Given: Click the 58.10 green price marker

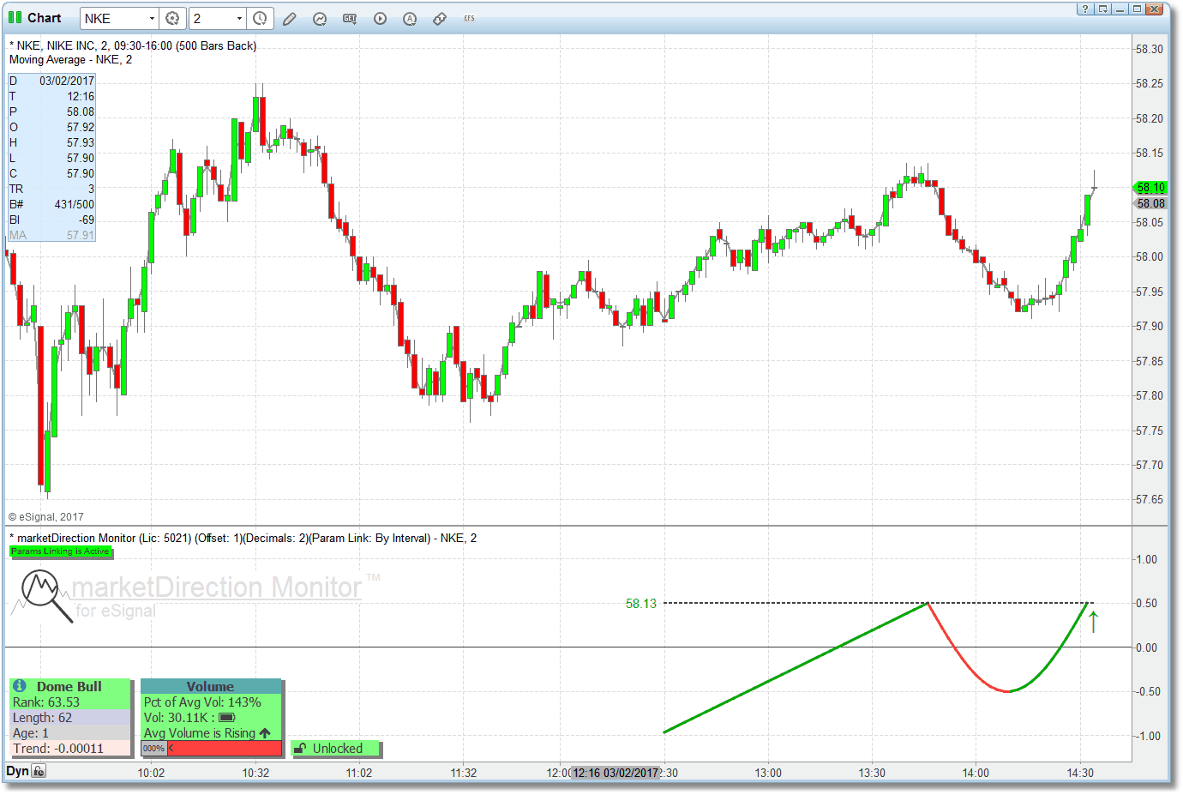Looking at the screenshot, I should click(x=1150, y=188).
